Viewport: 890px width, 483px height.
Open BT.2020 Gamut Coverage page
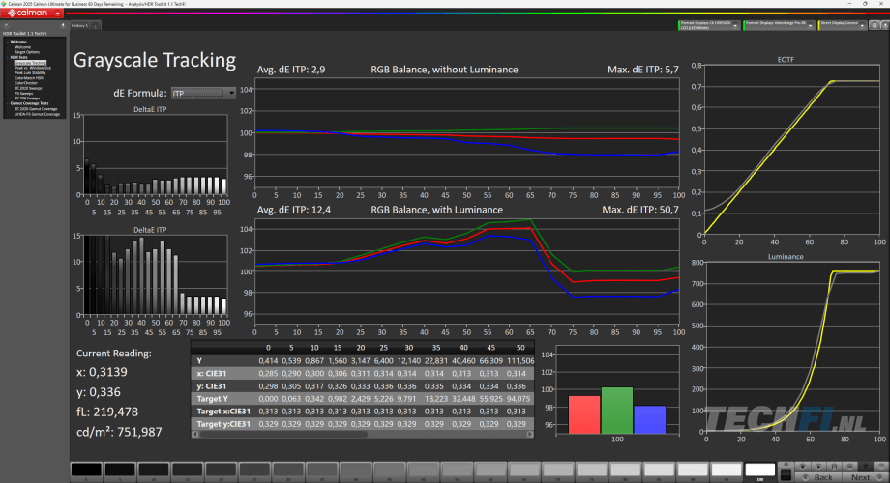pyautogui.click(x=36, y=109)
